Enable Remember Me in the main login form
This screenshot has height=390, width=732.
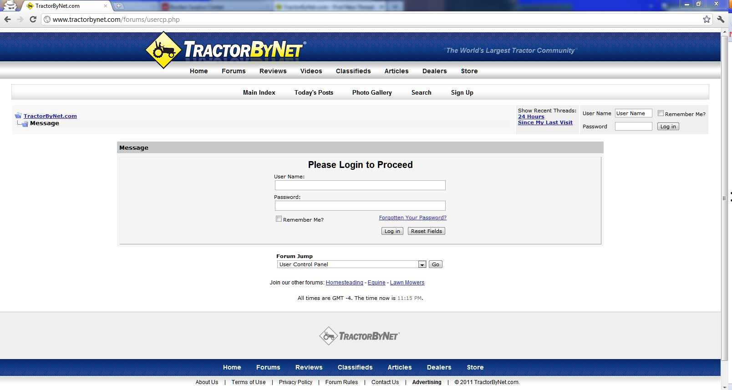[279, 219]
